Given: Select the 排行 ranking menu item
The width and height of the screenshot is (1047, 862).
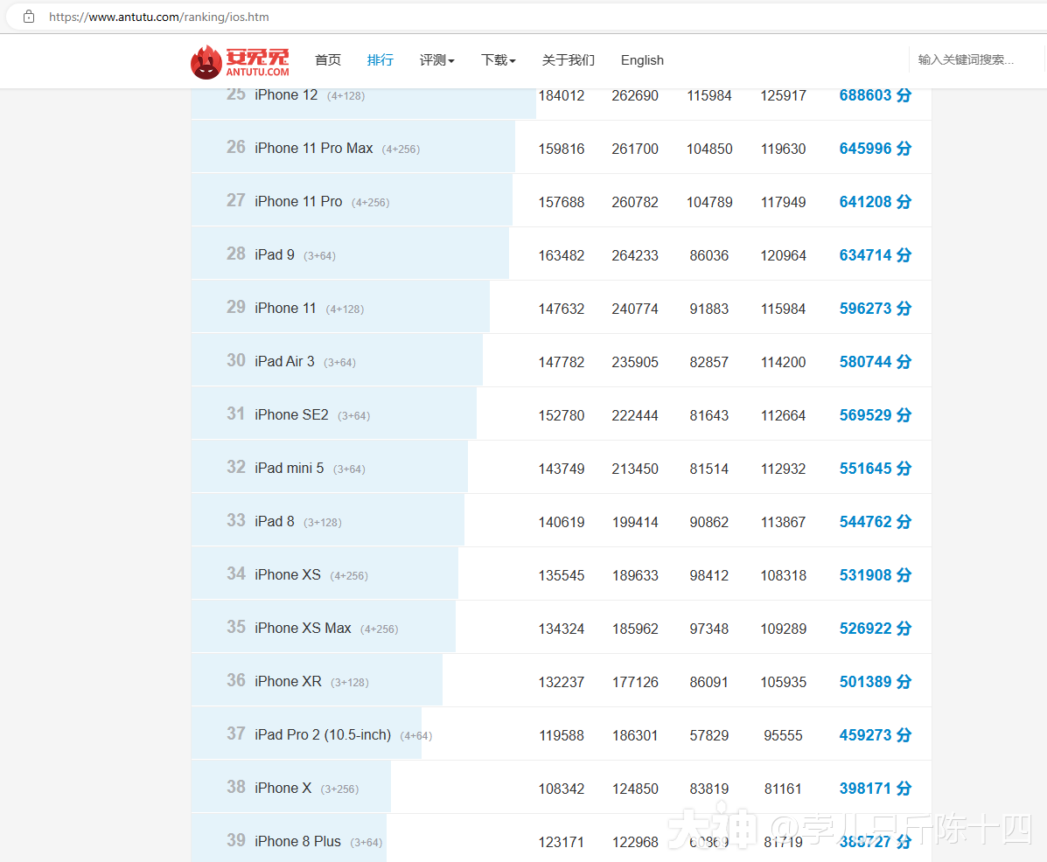Looking at the screenshot, I should 380,60.
